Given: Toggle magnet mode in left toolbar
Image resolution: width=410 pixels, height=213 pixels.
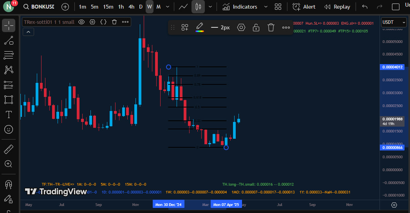Looking at the screenshot, I should coord(9,184).
